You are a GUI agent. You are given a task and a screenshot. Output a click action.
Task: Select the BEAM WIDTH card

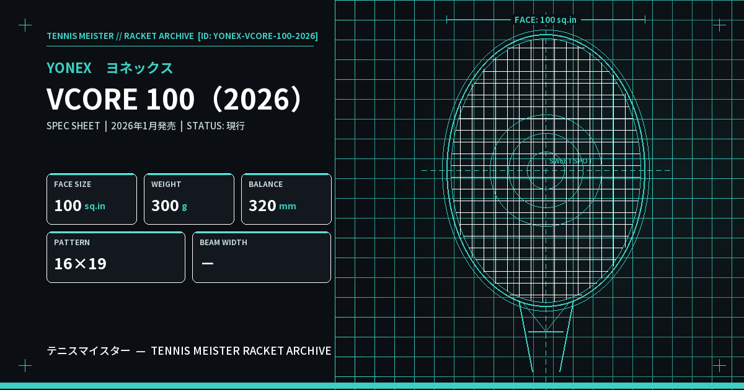pos(262,257)
